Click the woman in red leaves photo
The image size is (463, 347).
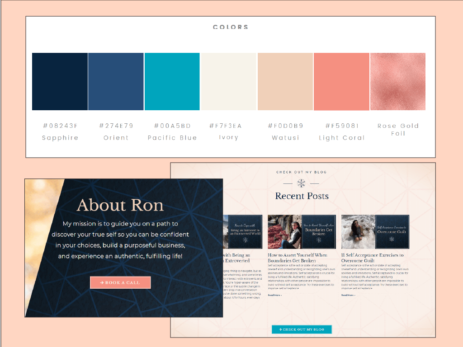tap(284, 232)
